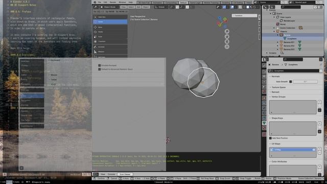327x184 pixels.
Task: Open the Material properties tab icon
Action: point(264,128)
